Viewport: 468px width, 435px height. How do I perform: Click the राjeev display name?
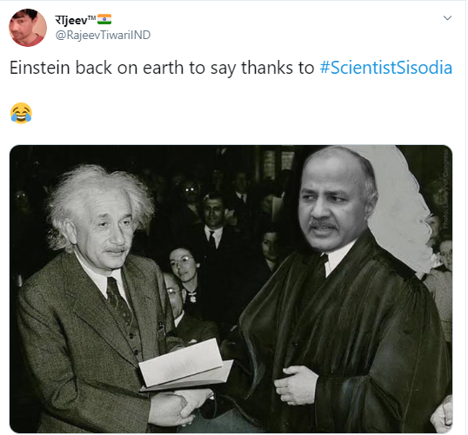71,20
